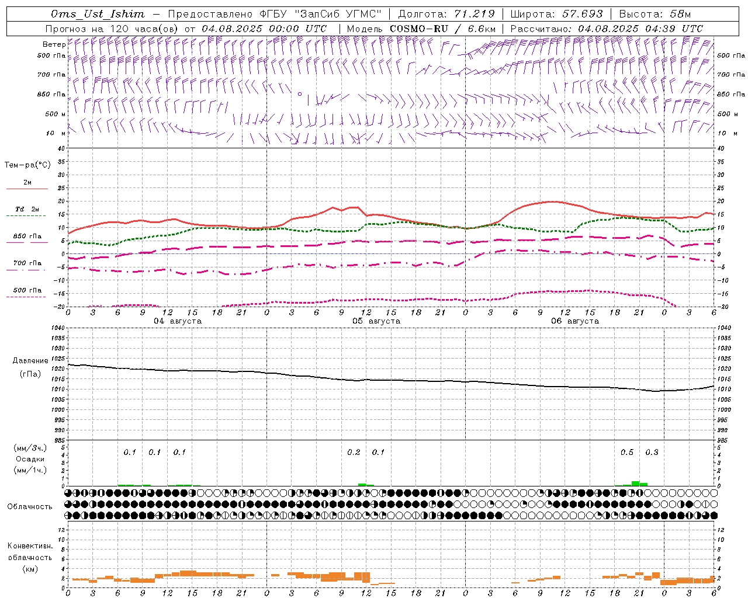Click the precipitation value 0.5
This screenshot has height=598, width=748.
(627, 453)
